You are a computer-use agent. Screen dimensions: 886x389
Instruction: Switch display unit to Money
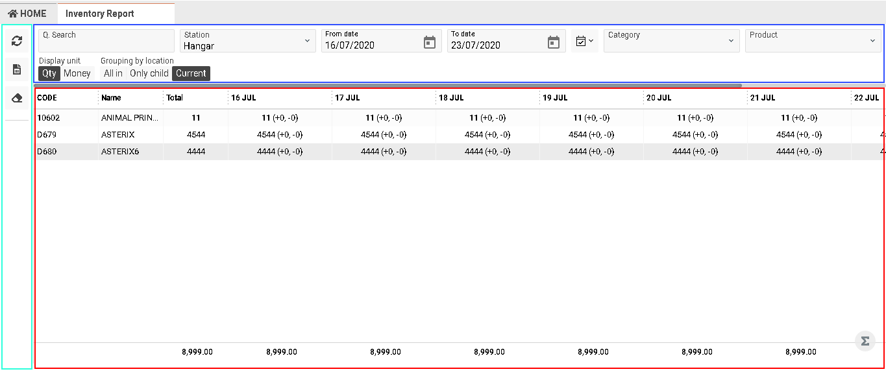click(77, 73)
